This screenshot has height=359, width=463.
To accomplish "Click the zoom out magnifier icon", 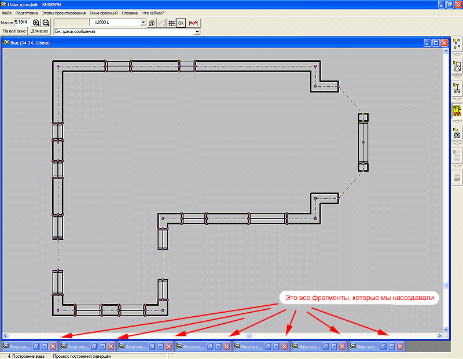I will (46, 23).
